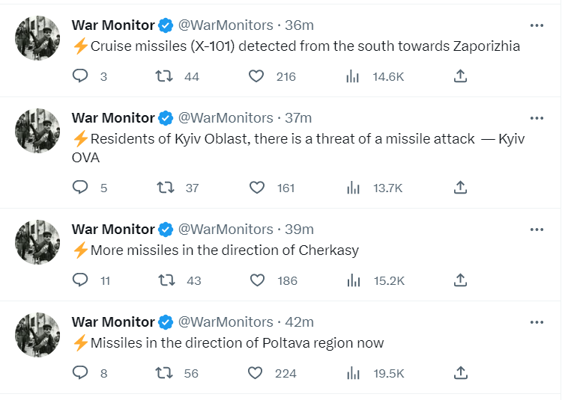
Task: Reply to the Zaporizhzhia cruise missiles tweet
Action: tap(81, 76)
